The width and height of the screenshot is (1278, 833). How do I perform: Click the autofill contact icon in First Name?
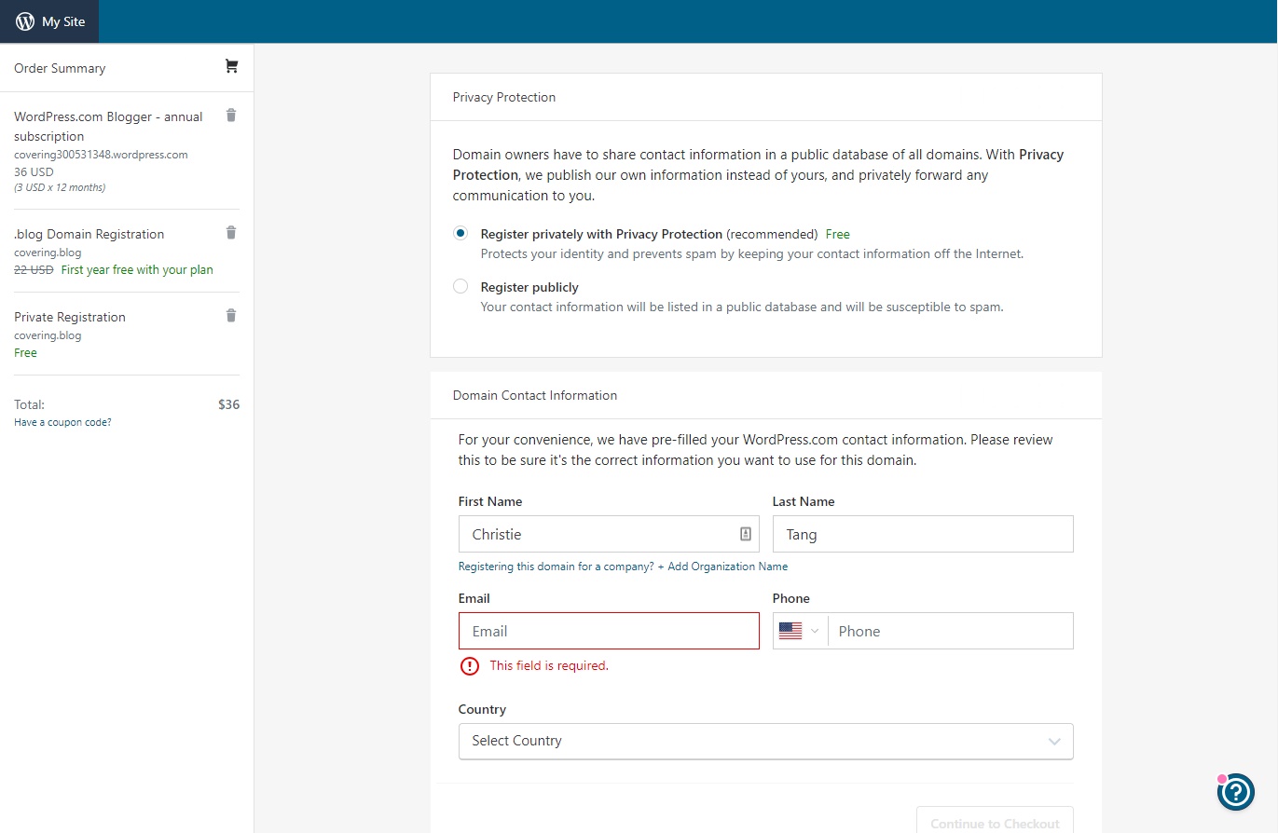point(746,534)
